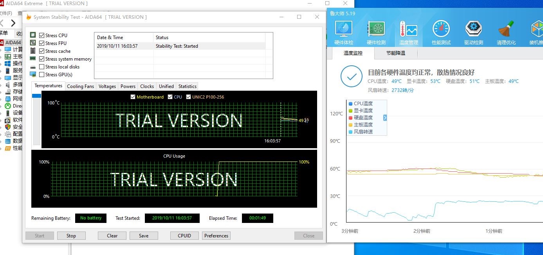The image size is (543, 255).
Task: Select the AIDA64 root node in tree
Action: [11, 42]
